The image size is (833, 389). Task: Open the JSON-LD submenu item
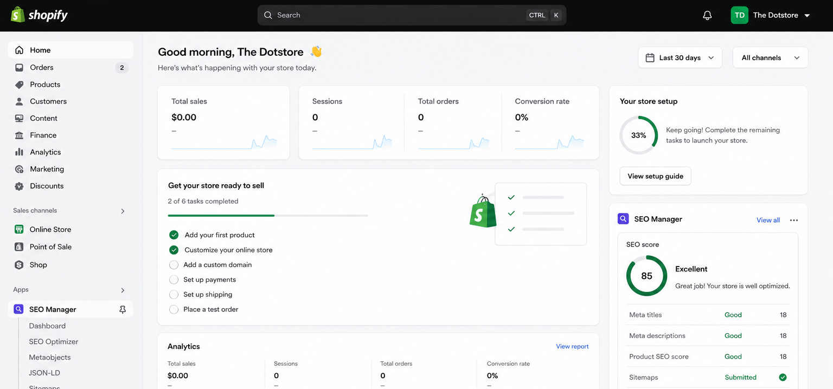coord(44,373)
